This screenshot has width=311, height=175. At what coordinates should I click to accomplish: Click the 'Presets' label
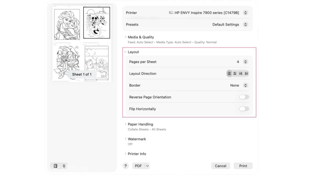click(132, 25)
